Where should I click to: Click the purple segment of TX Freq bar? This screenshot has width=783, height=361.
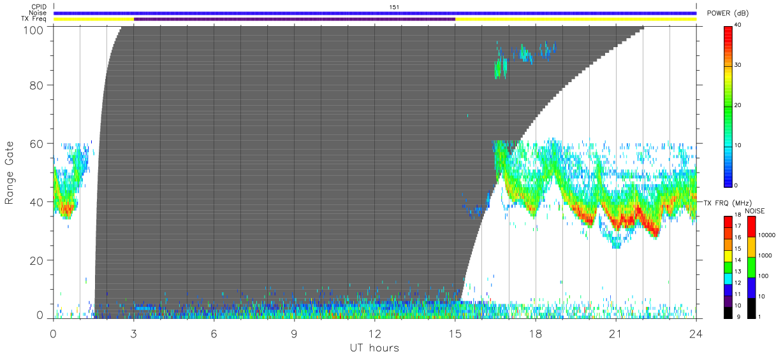[x=295, y=19]
